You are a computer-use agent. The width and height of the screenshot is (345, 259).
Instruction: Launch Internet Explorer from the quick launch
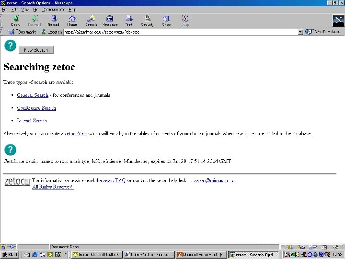coord(34,255)
